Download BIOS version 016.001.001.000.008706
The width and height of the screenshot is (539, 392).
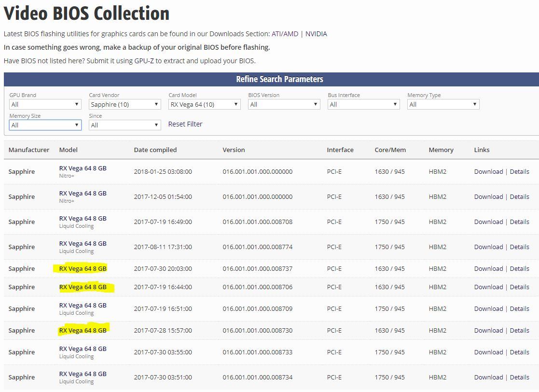coord(488,287)
